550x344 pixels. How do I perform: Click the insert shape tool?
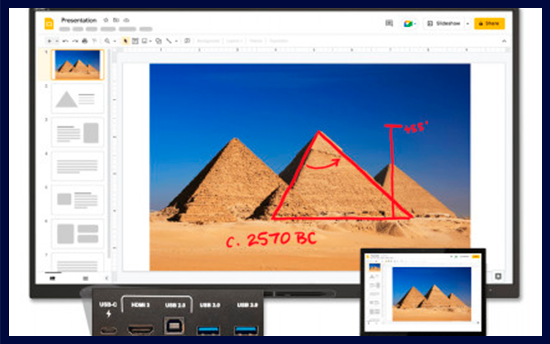(158, 41)
